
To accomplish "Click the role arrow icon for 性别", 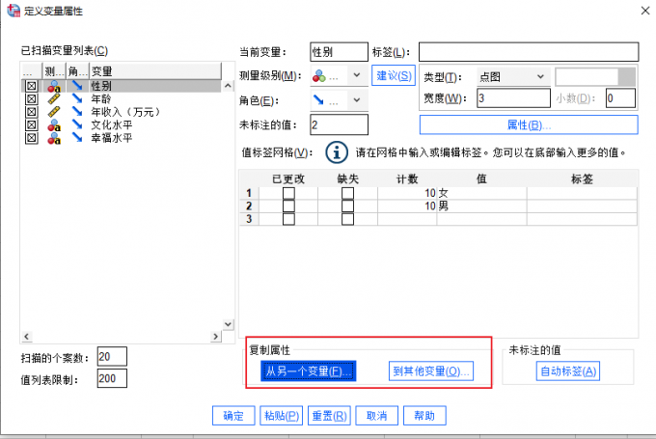I will pos(77,86).
